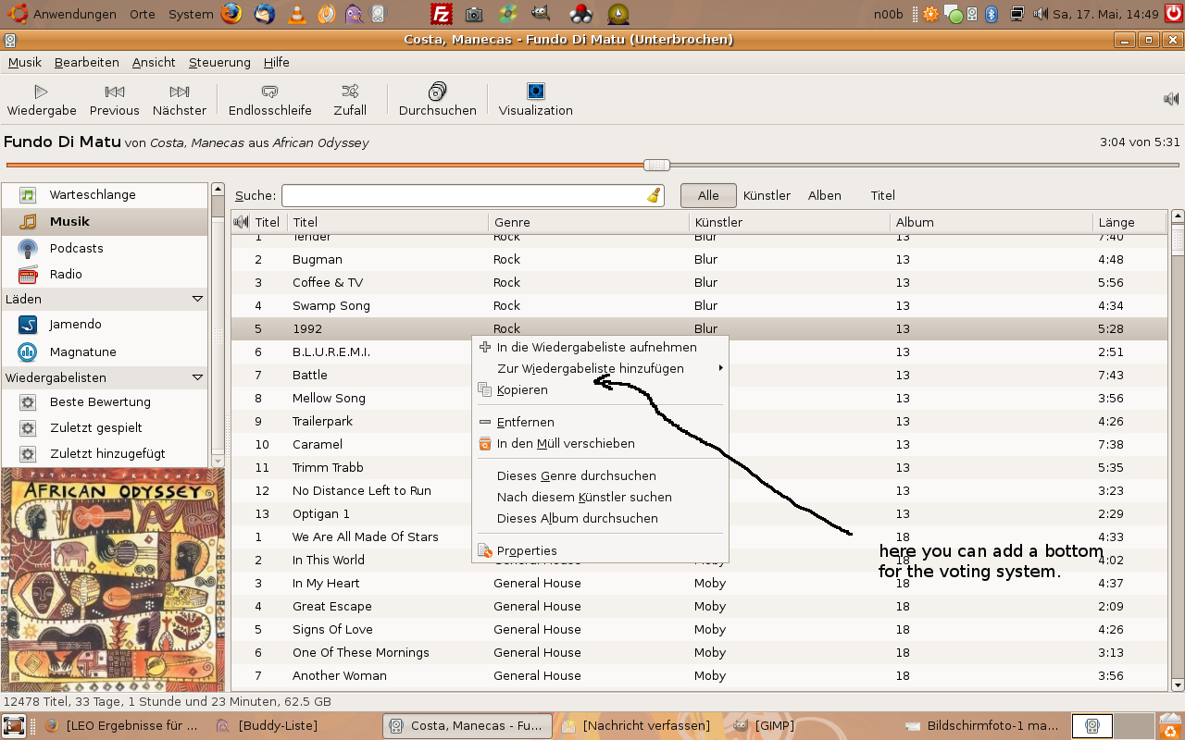Open Properties from context menu
Screen dimensions: 1185x740
600,551
